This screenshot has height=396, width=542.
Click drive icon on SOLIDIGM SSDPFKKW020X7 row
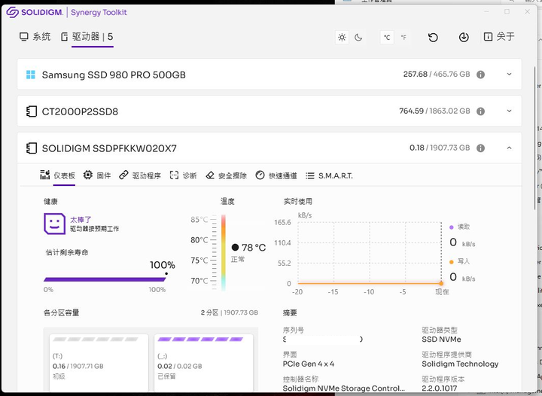[x=32, y=148]
